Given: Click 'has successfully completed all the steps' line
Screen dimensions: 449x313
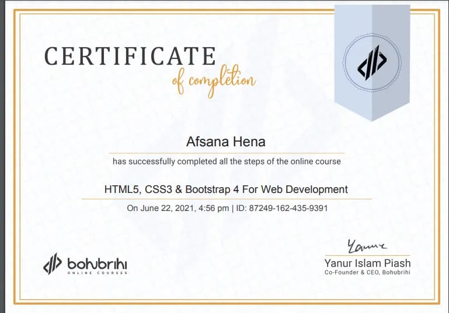Looking at the screenshot, I should pos(227,161).
